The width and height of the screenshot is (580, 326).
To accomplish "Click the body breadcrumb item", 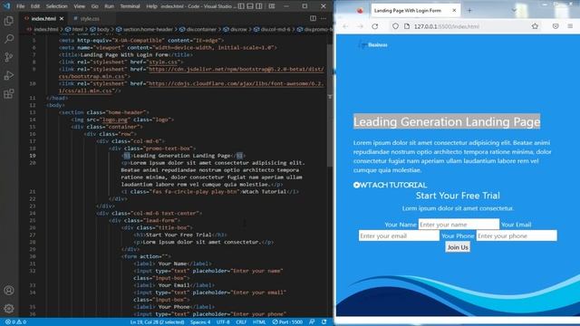I will pyautogui.click(x=102, y=29).
